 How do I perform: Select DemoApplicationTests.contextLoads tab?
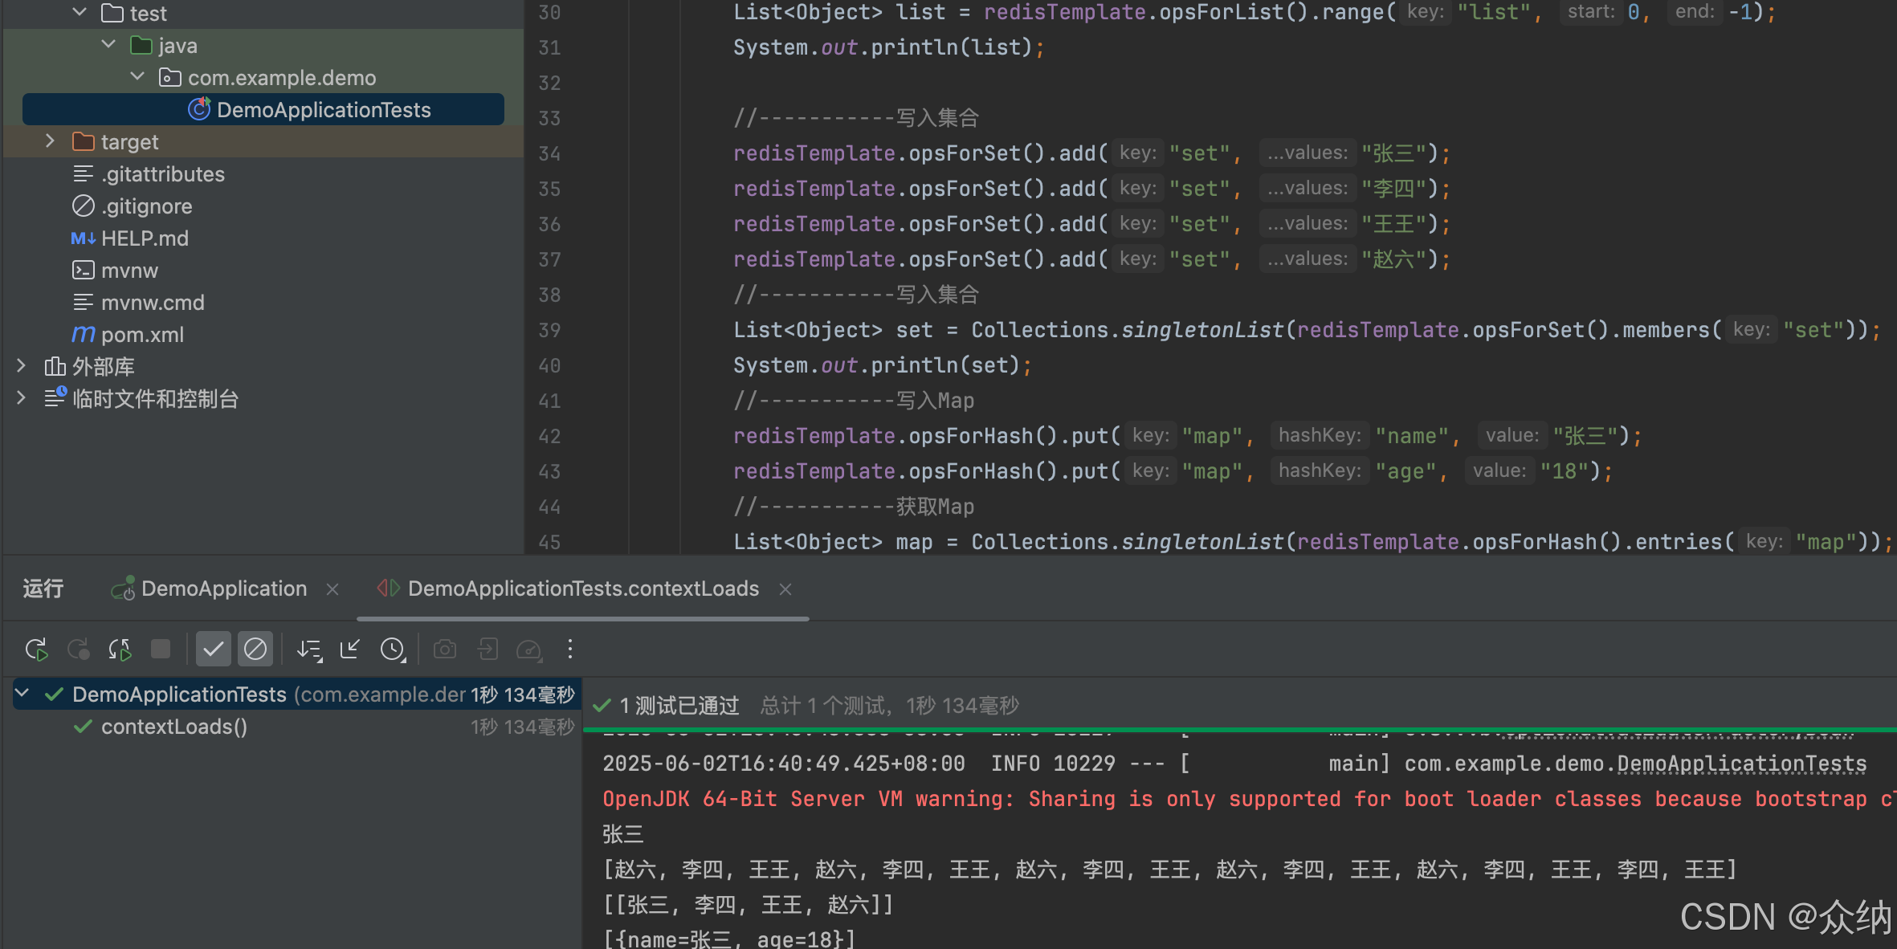582,589
